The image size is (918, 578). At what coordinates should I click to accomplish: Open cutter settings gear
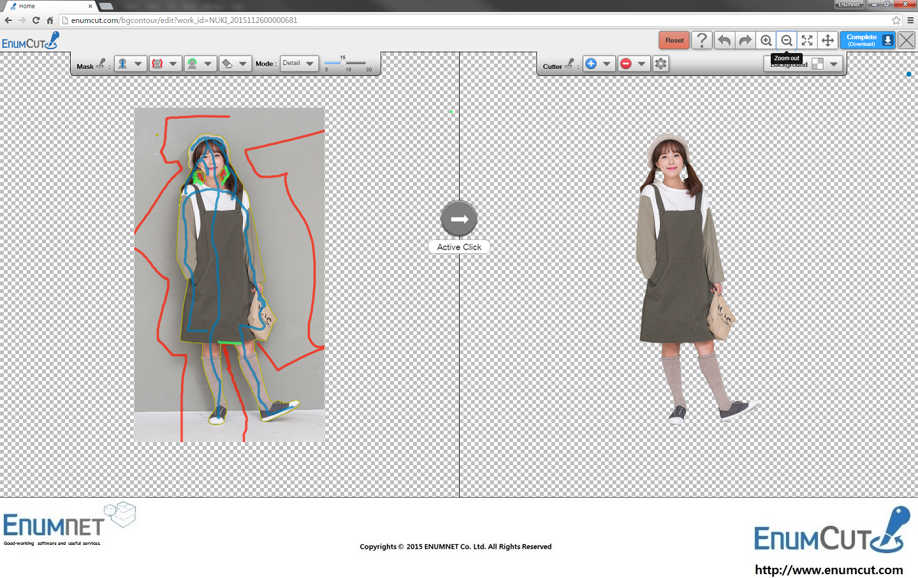[661, 64]
